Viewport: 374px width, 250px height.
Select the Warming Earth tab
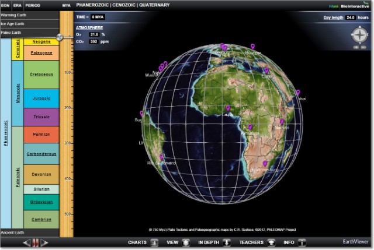[x=29, y=15]
